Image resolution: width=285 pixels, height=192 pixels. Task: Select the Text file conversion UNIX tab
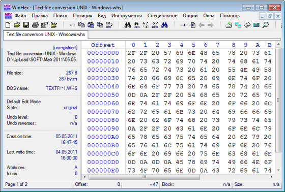(x=46, y=35)
